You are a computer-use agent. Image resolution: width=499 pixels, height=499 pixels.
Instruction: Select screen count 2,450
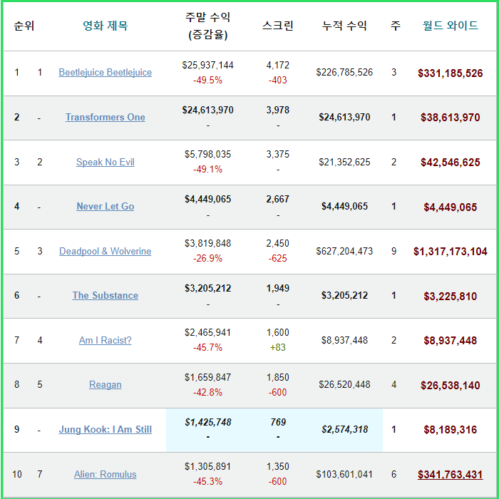coord(278,243)
